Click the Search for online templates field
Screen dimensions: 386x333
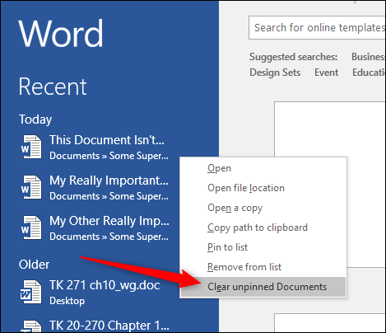tap(317, 28)
